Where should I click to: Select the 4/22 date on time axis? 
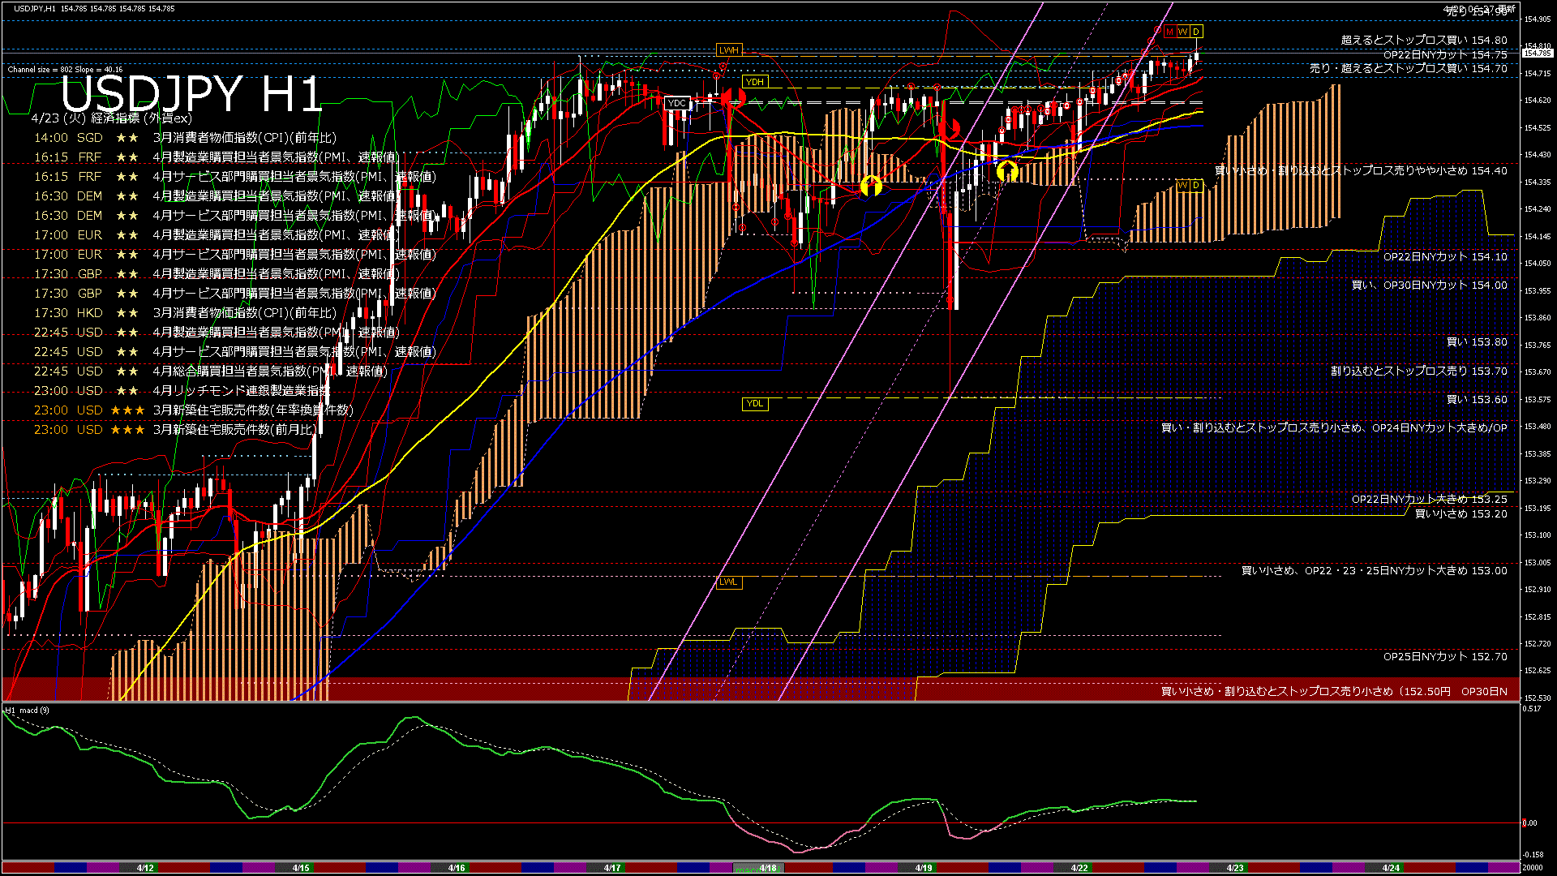[x=1079, y=868]
